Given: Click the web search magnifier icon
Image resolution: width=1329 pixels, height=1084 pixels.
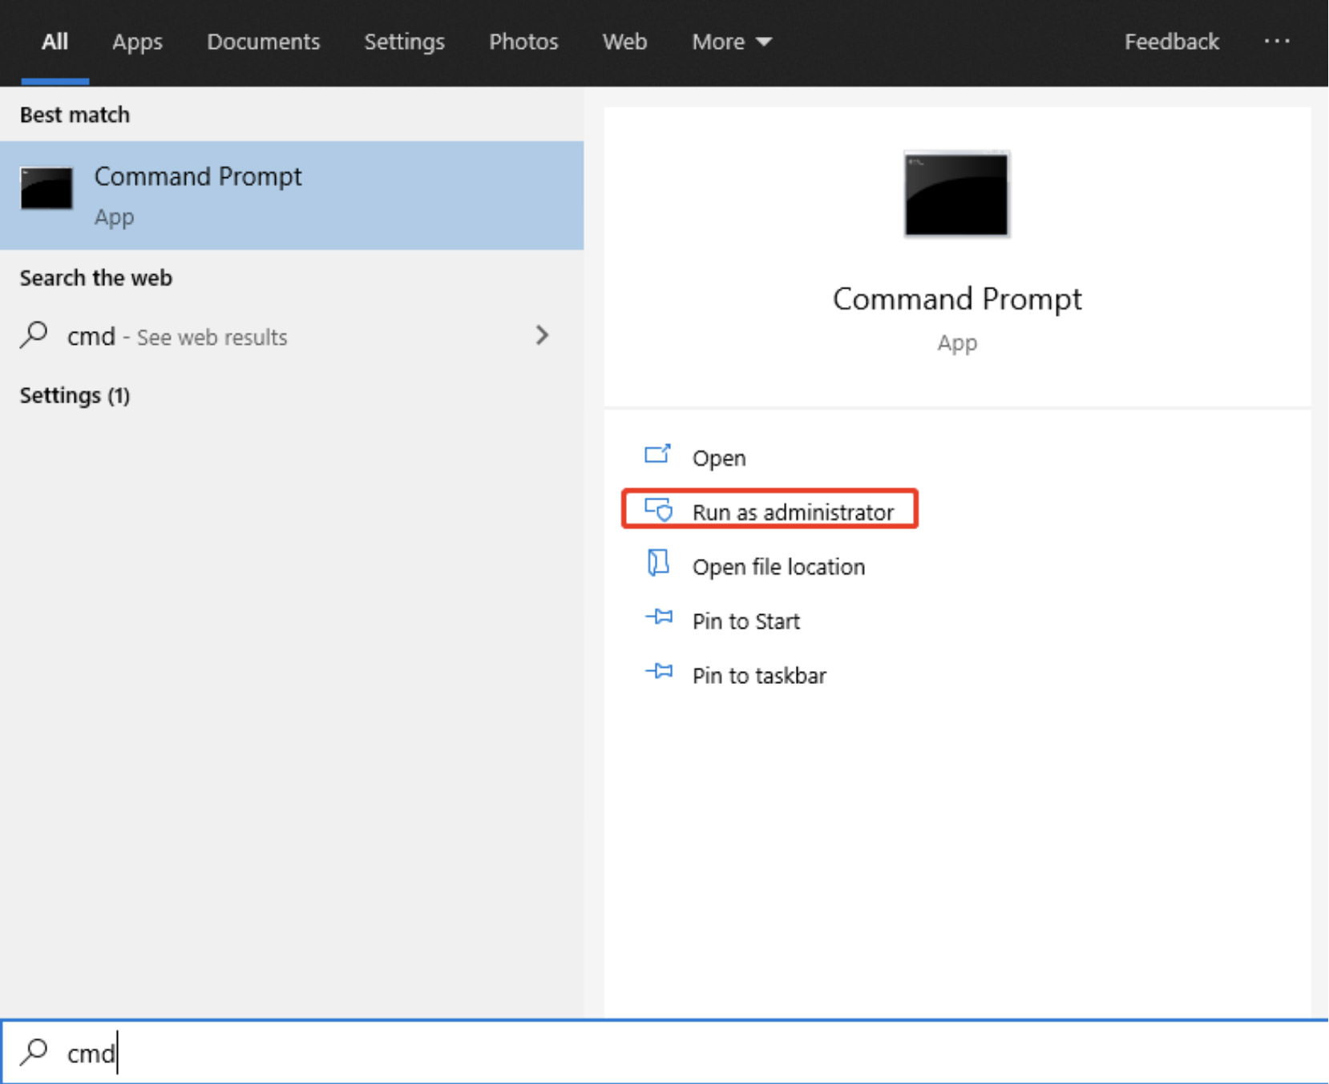Looking at the screenshot, I should click(34, 335).
